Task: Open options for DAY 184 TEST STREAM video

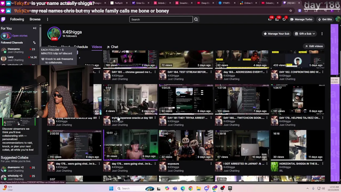Action: tap(211, 72)
